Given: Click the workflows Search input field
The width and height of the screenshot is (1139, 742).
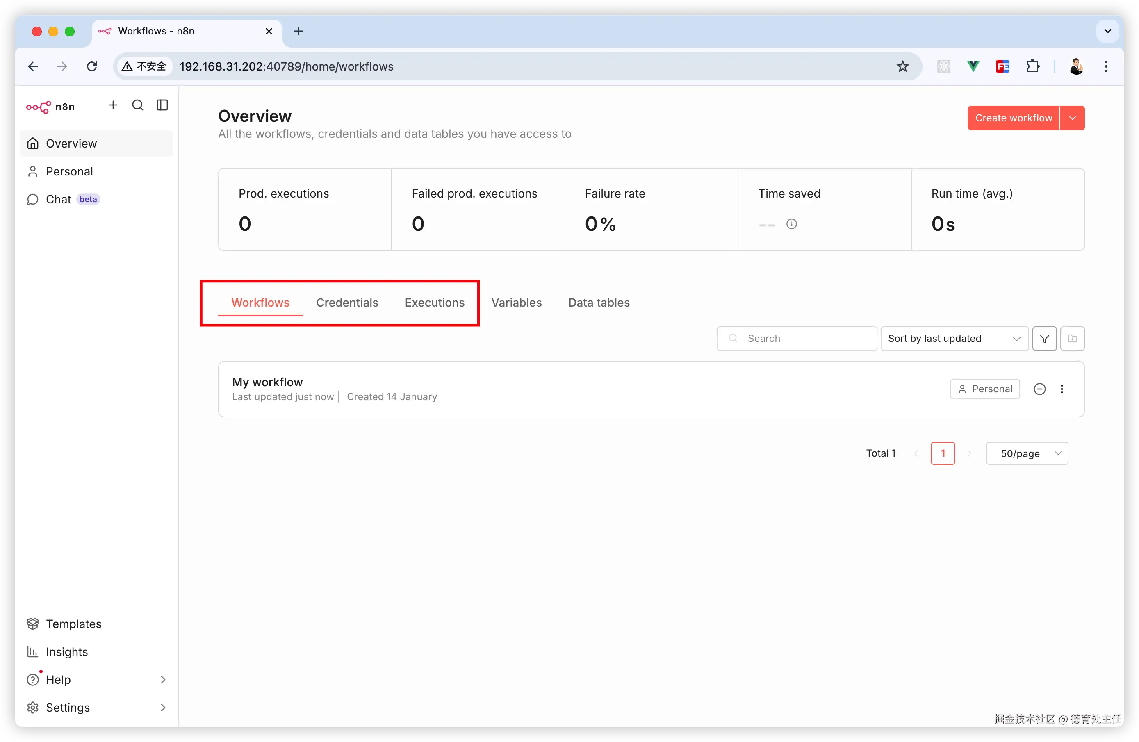Looking at the screenshot, I should pos(804,339).
